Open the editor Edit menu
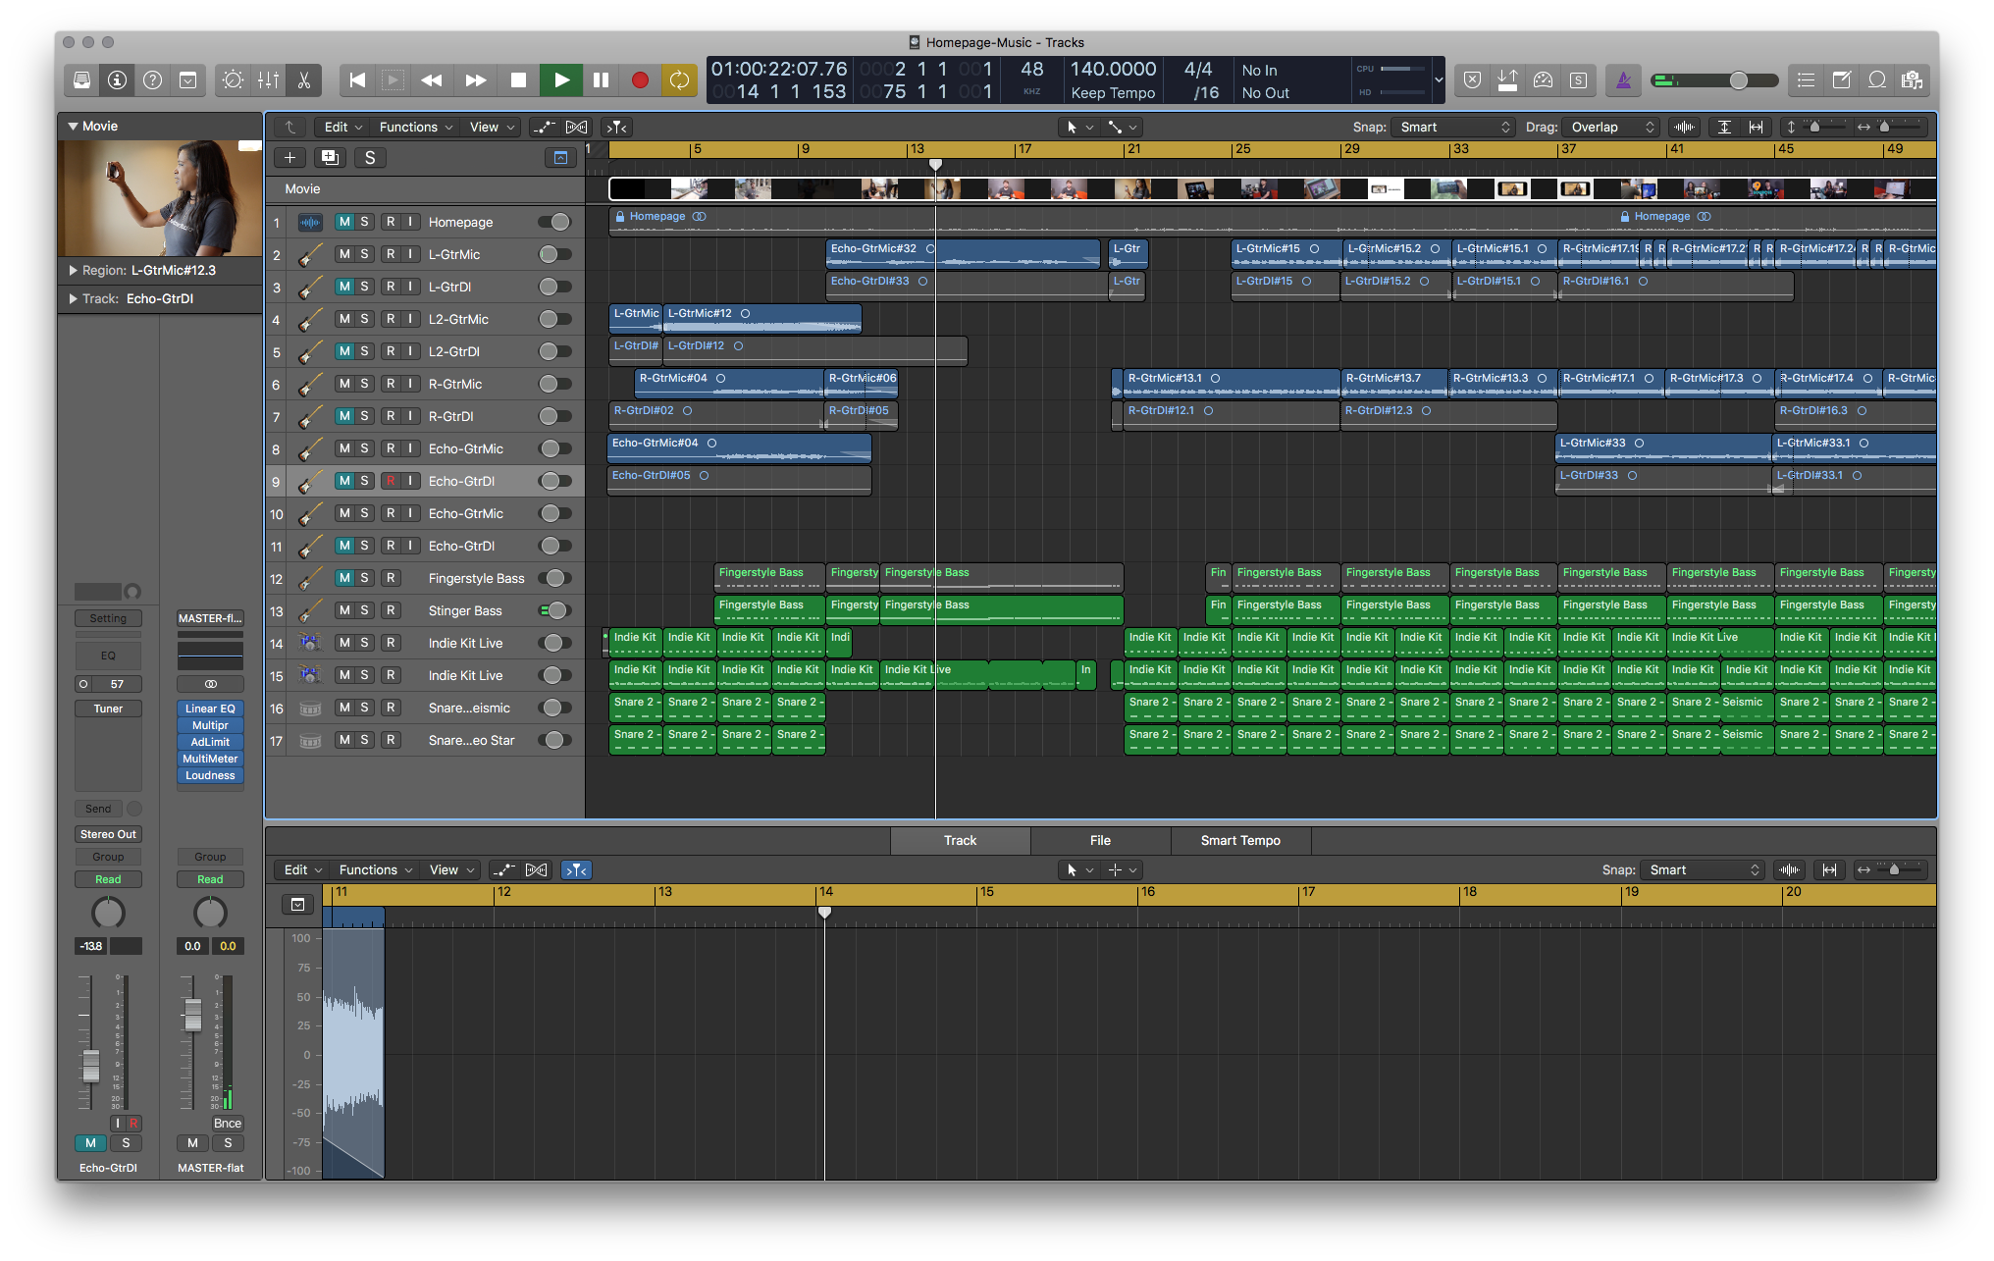The width and height of the screenshot is (1994, 1261). coord(303,870)
